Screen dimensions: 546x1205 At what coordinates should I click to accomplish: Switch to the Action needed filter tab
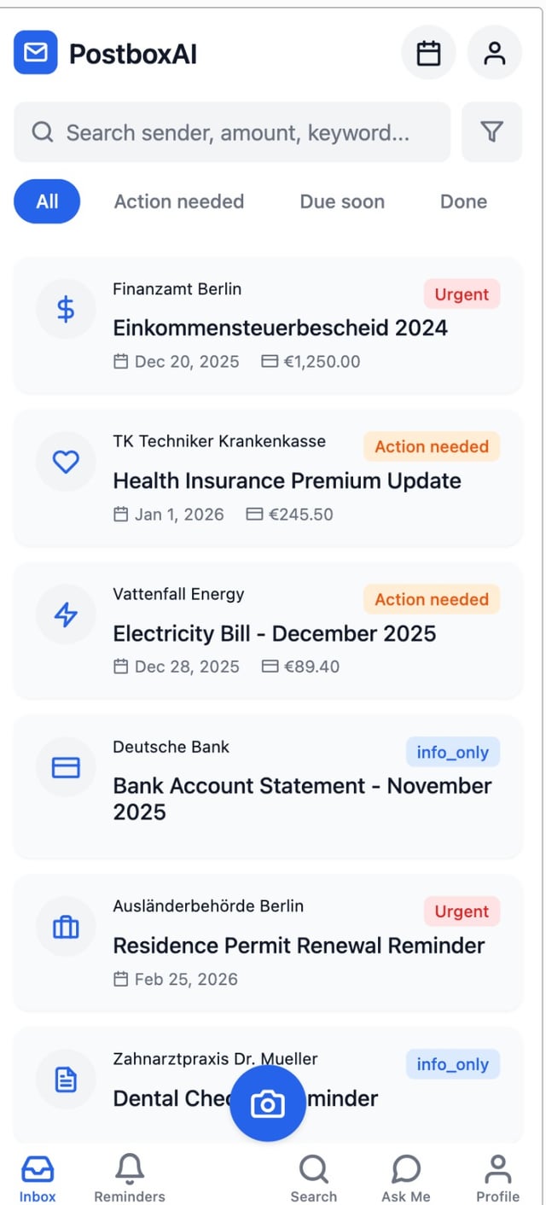tap(179, 201)
